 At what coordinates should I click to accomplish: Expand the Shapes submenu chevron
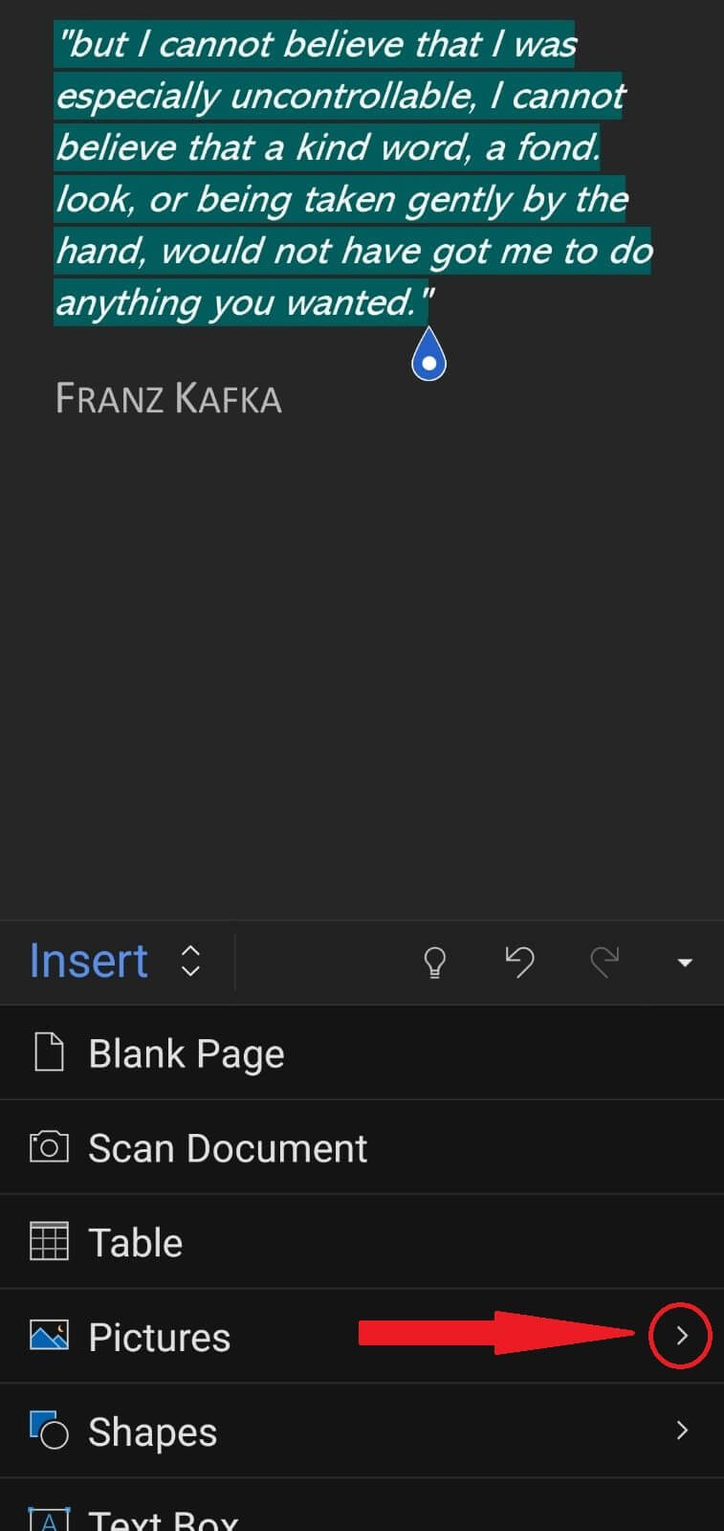point(680,1431)
